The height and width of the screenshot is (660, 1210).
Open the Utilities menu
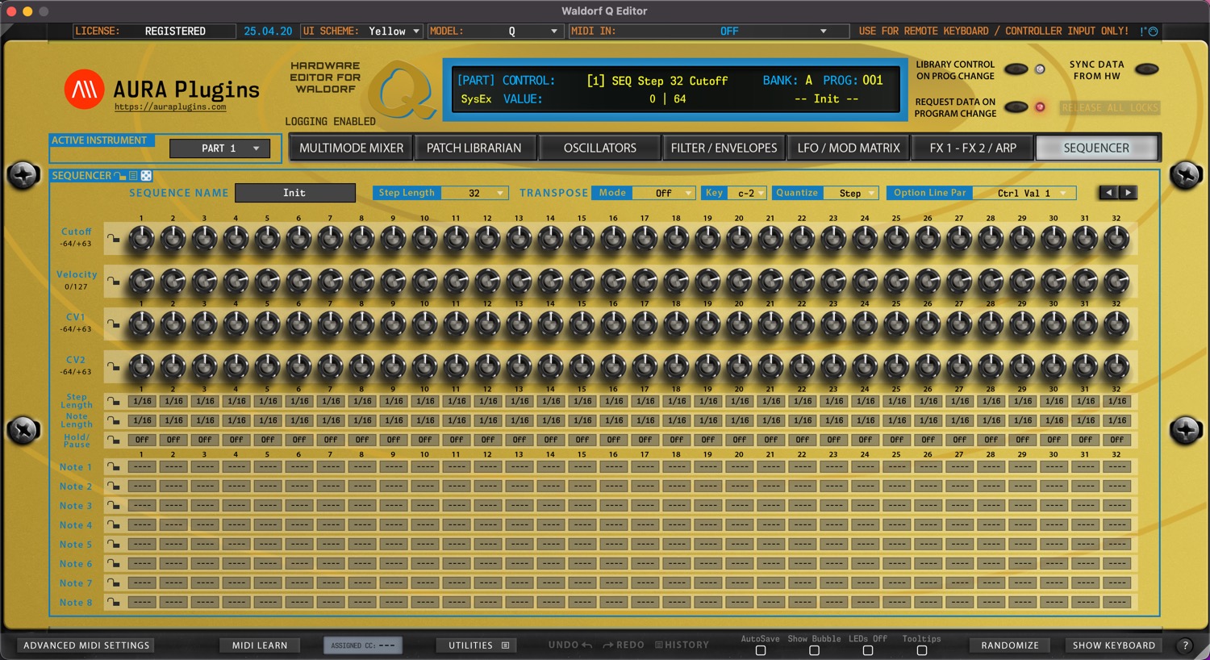(478, 645)
